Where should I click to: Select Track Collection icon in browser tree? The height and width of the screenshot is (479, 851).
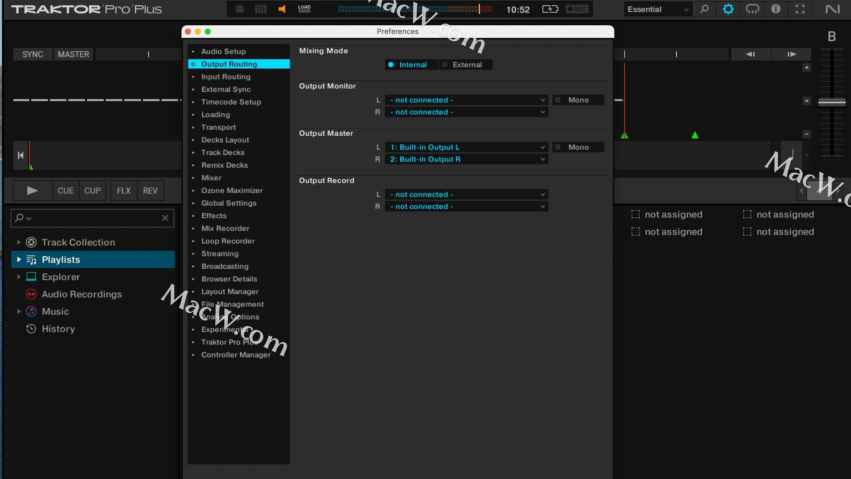(31, 242)
